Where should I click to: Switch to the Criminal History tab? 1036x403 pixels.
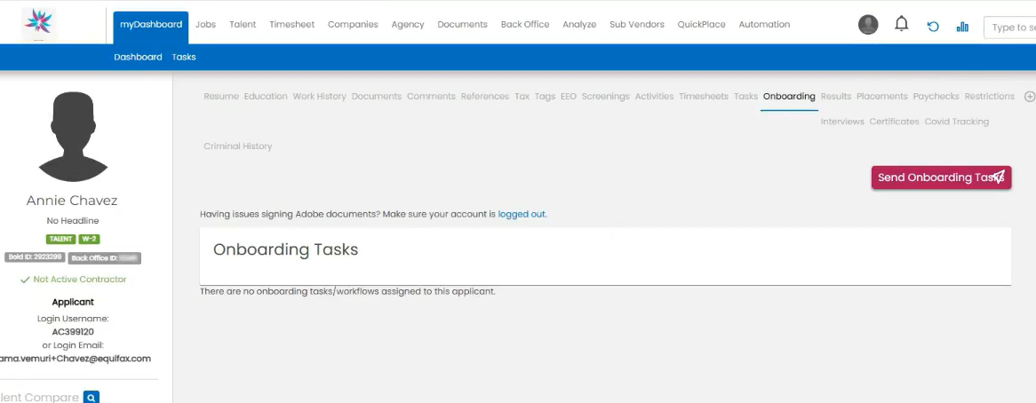pos(238,146)
